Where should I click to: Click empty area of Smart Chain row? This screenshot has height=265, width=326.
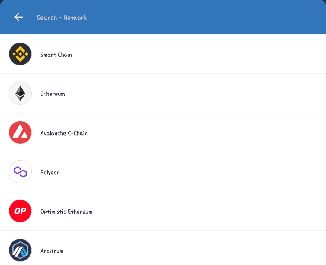point(197,54)
